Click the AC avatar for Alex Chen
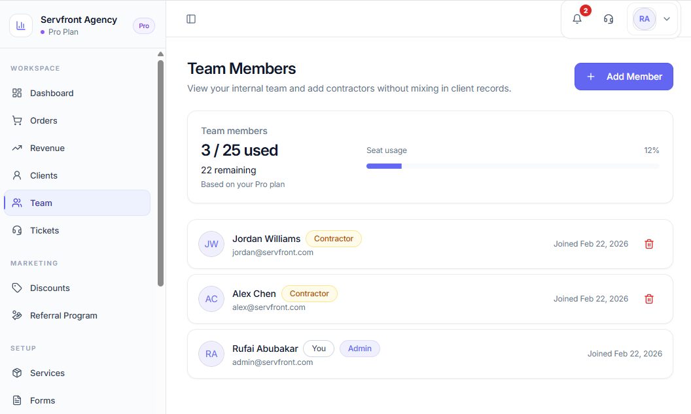Screen dimensions: 691x414 click(x=211, y=299)
